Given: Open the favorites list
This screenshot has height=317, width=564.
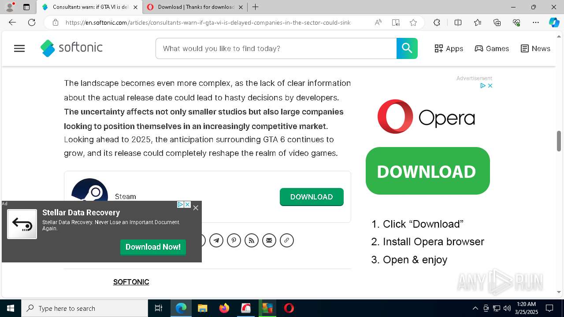Looking at the screenshot, I should click(x=478, y=22).
